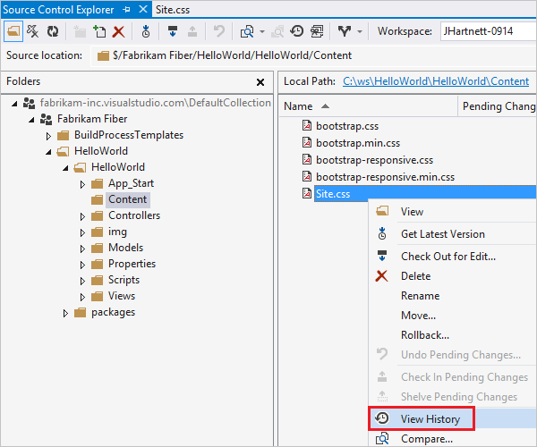Collapse the inner HelloWorld folder
Screen dimensions: 537x447
click(65, 167)
